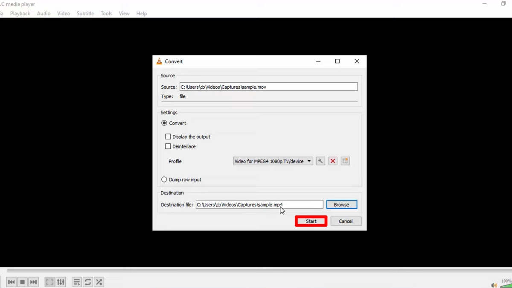512x288 pixels.
Task: Open the Subtitle menu
Action: coord(85,14)
